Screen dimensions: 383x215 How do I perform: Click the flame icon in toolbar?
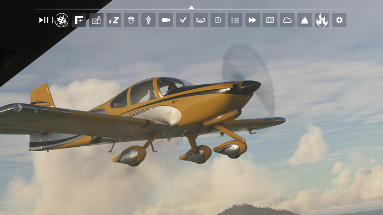click(322, 20)
